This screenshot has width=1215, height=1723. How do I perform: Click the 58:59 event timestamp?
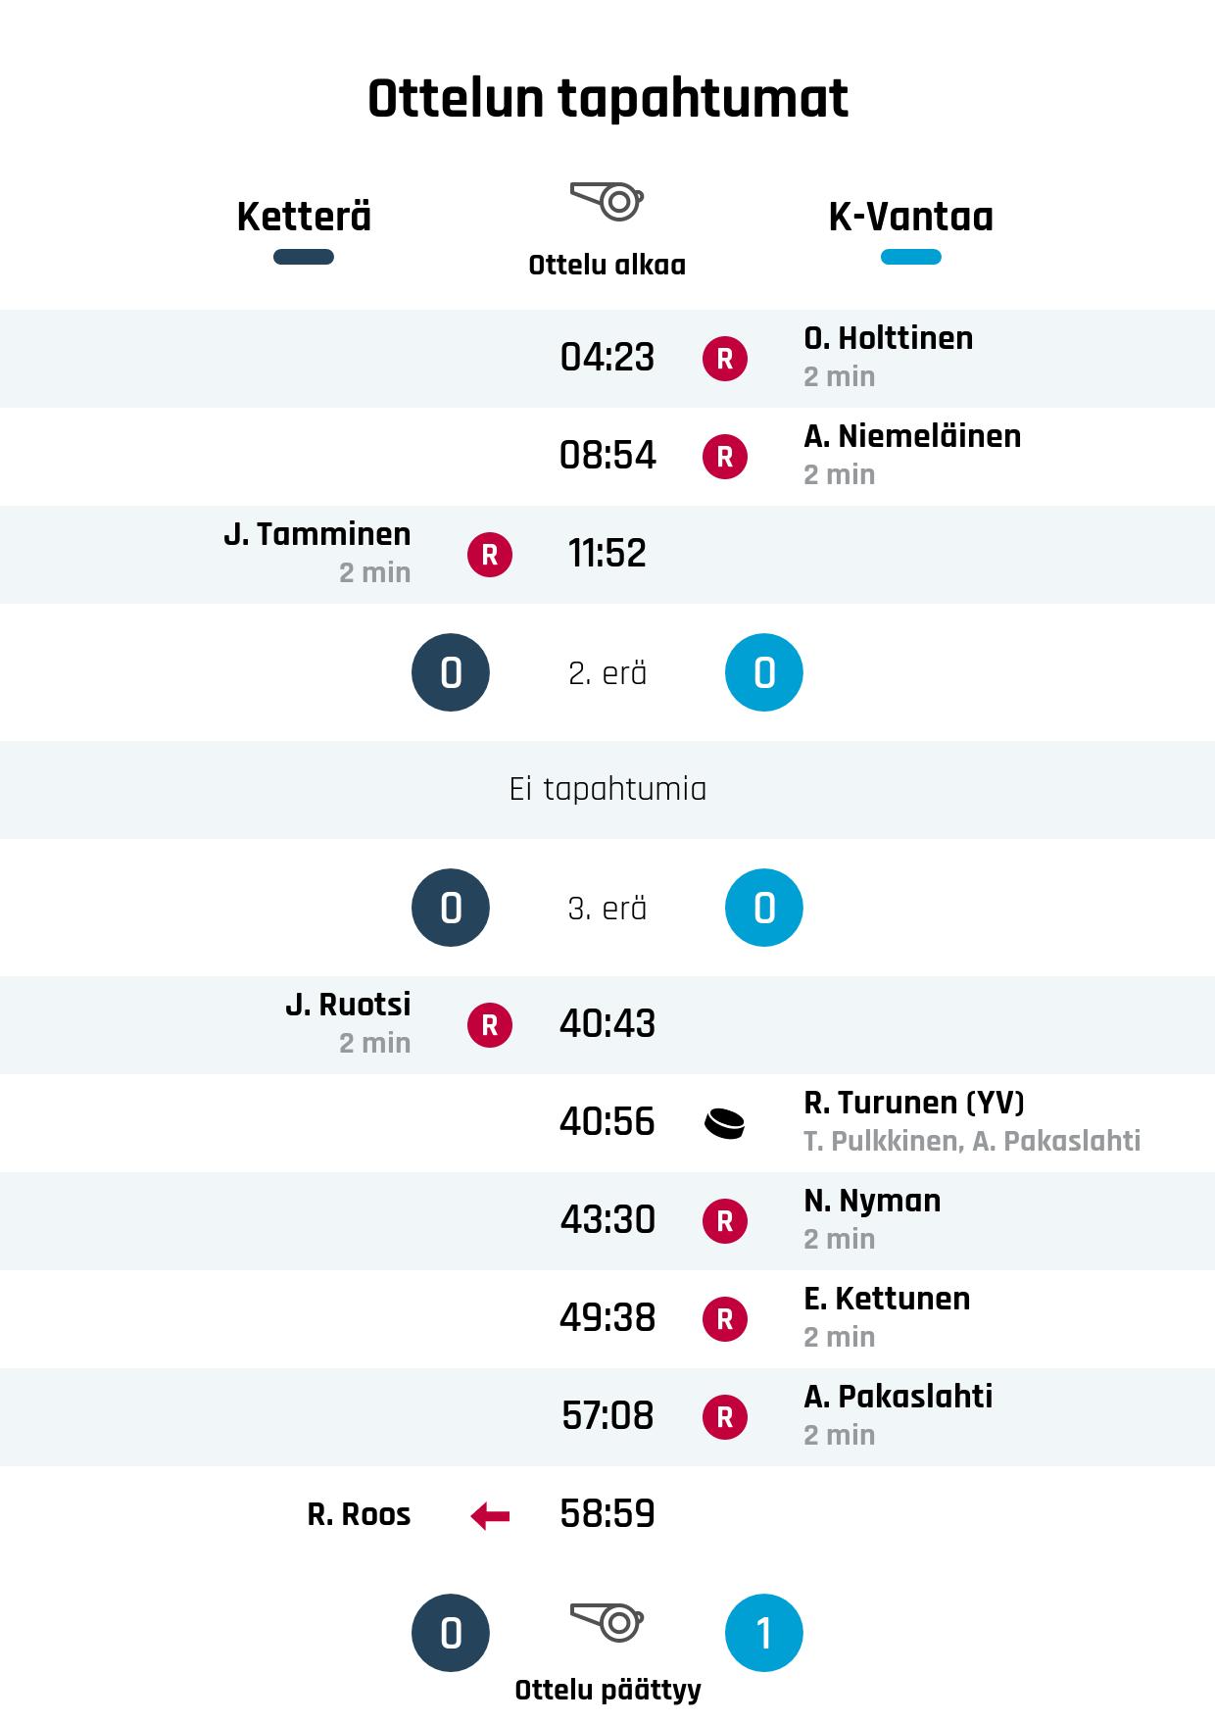[607, 1514]
